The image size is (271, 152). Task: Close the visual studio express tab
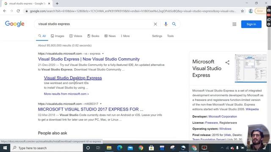(x=49, y=3)
